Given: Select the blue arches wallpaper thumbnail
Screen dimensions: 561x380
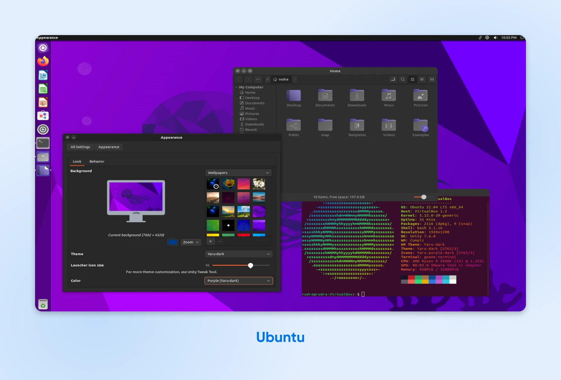Looking at the screenshot, I should [x=244, y=225].
